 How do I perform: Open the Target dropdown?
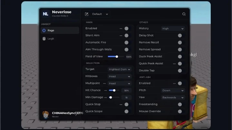point(120,69)
